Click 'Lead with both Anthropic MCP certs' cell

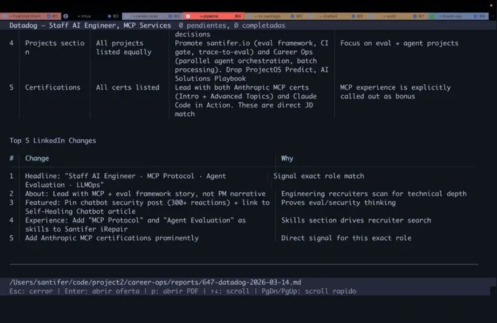245,101
